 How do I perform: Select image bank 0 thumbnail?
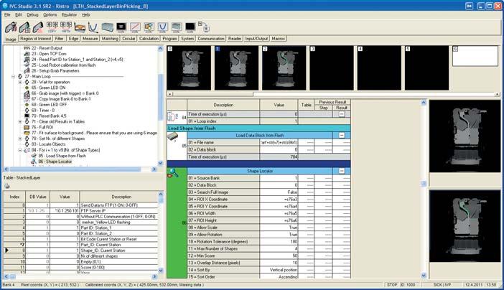190,68
